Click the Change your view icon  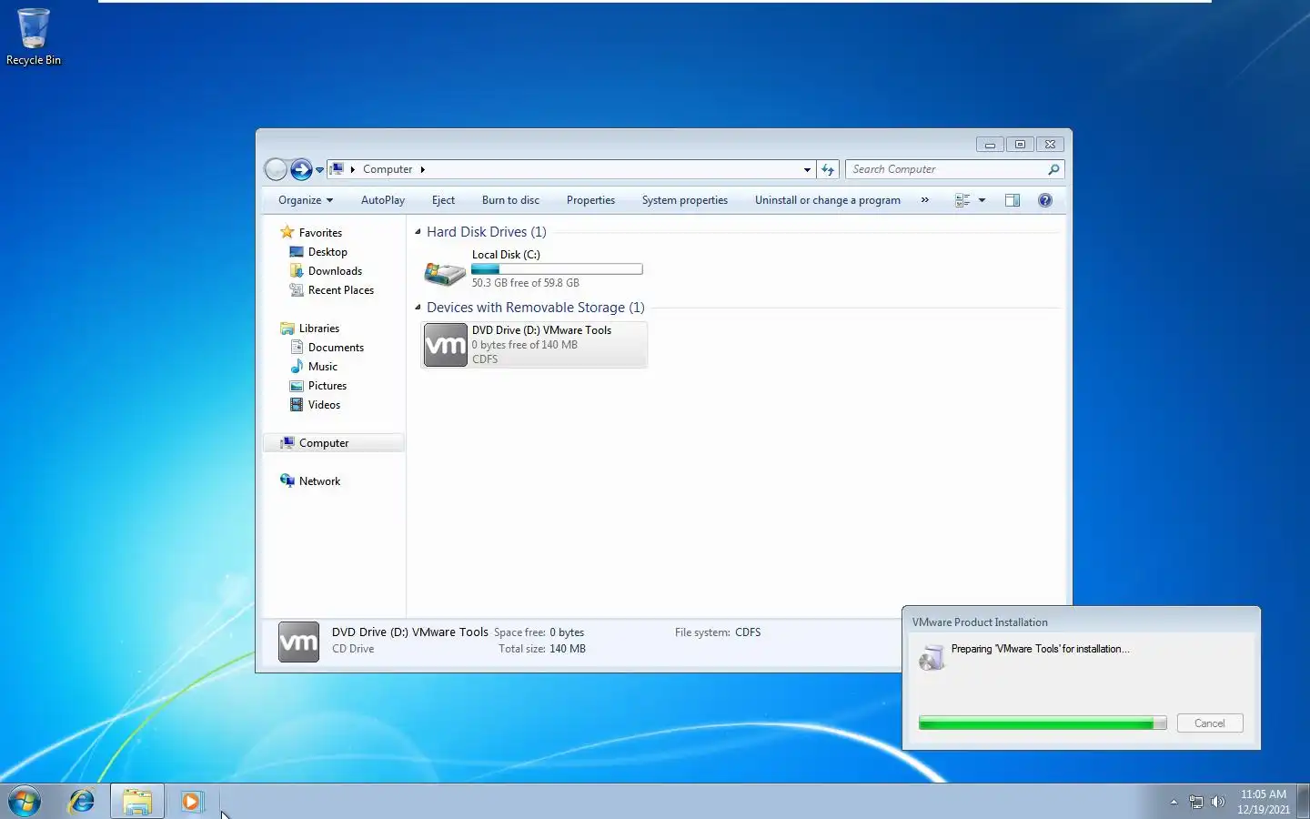(x=962, y=200)
